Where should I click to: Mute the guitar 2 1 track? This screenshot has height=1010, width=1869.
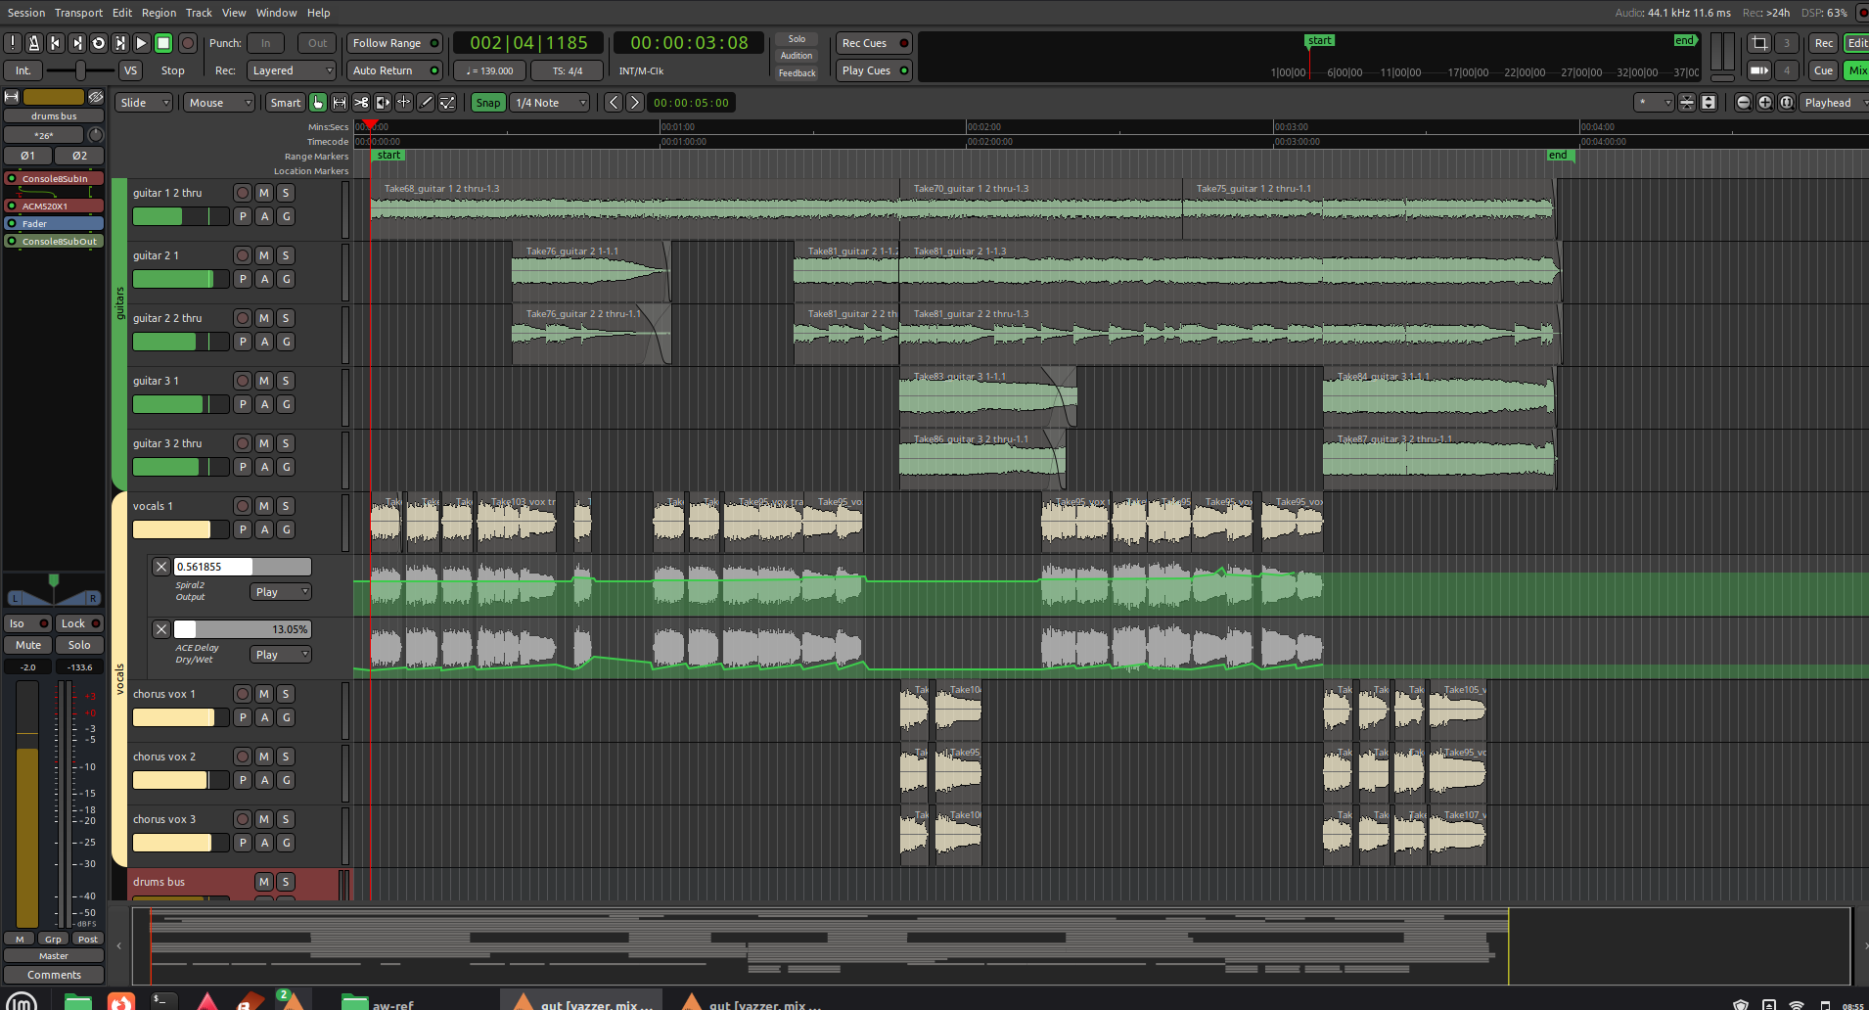(264, 255)
